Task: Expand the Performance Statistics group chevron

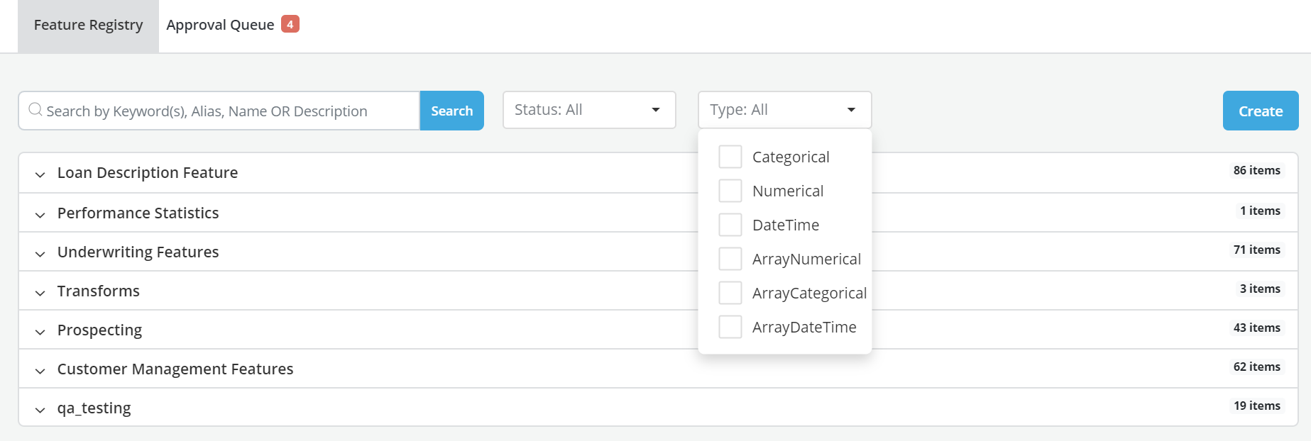Action: (40, 214)
